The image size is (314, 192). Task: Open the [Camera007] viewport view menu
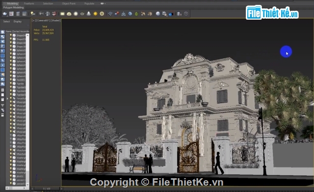click(43, 21)
